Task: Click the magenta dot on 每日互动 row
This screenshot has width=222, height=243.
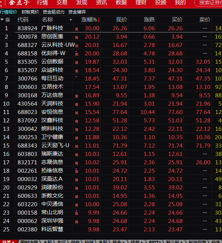Action: click(76, 77)
